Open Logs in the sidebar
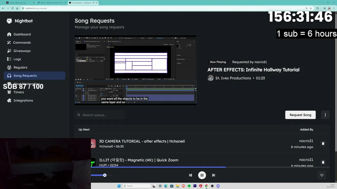 tap(34, 59)
